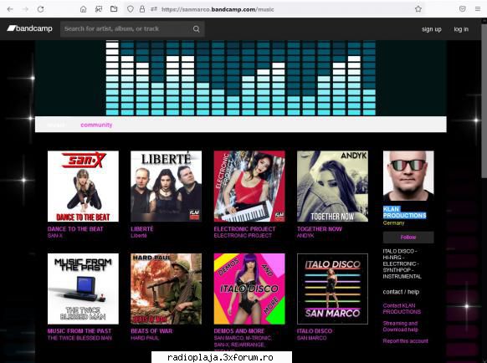The width and height of the screenshot is (487, 363).
Task: Click the MUSIC FROM THE PAST title
Action: click(79, 331)
